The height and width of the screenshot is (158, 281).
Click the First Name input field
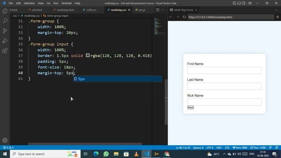pos(224,70)
